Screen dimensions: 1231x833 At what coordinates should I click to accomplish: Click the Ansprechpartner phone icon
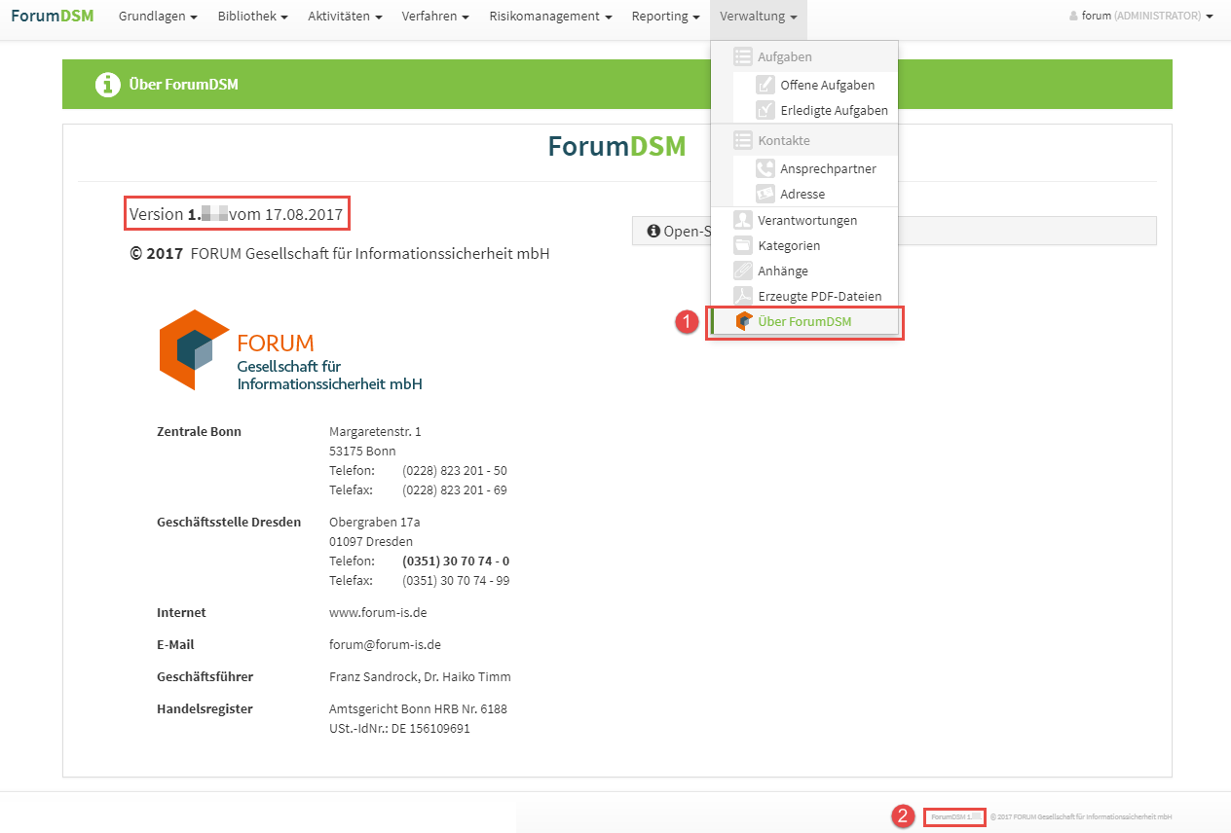(x=765, y=168)
